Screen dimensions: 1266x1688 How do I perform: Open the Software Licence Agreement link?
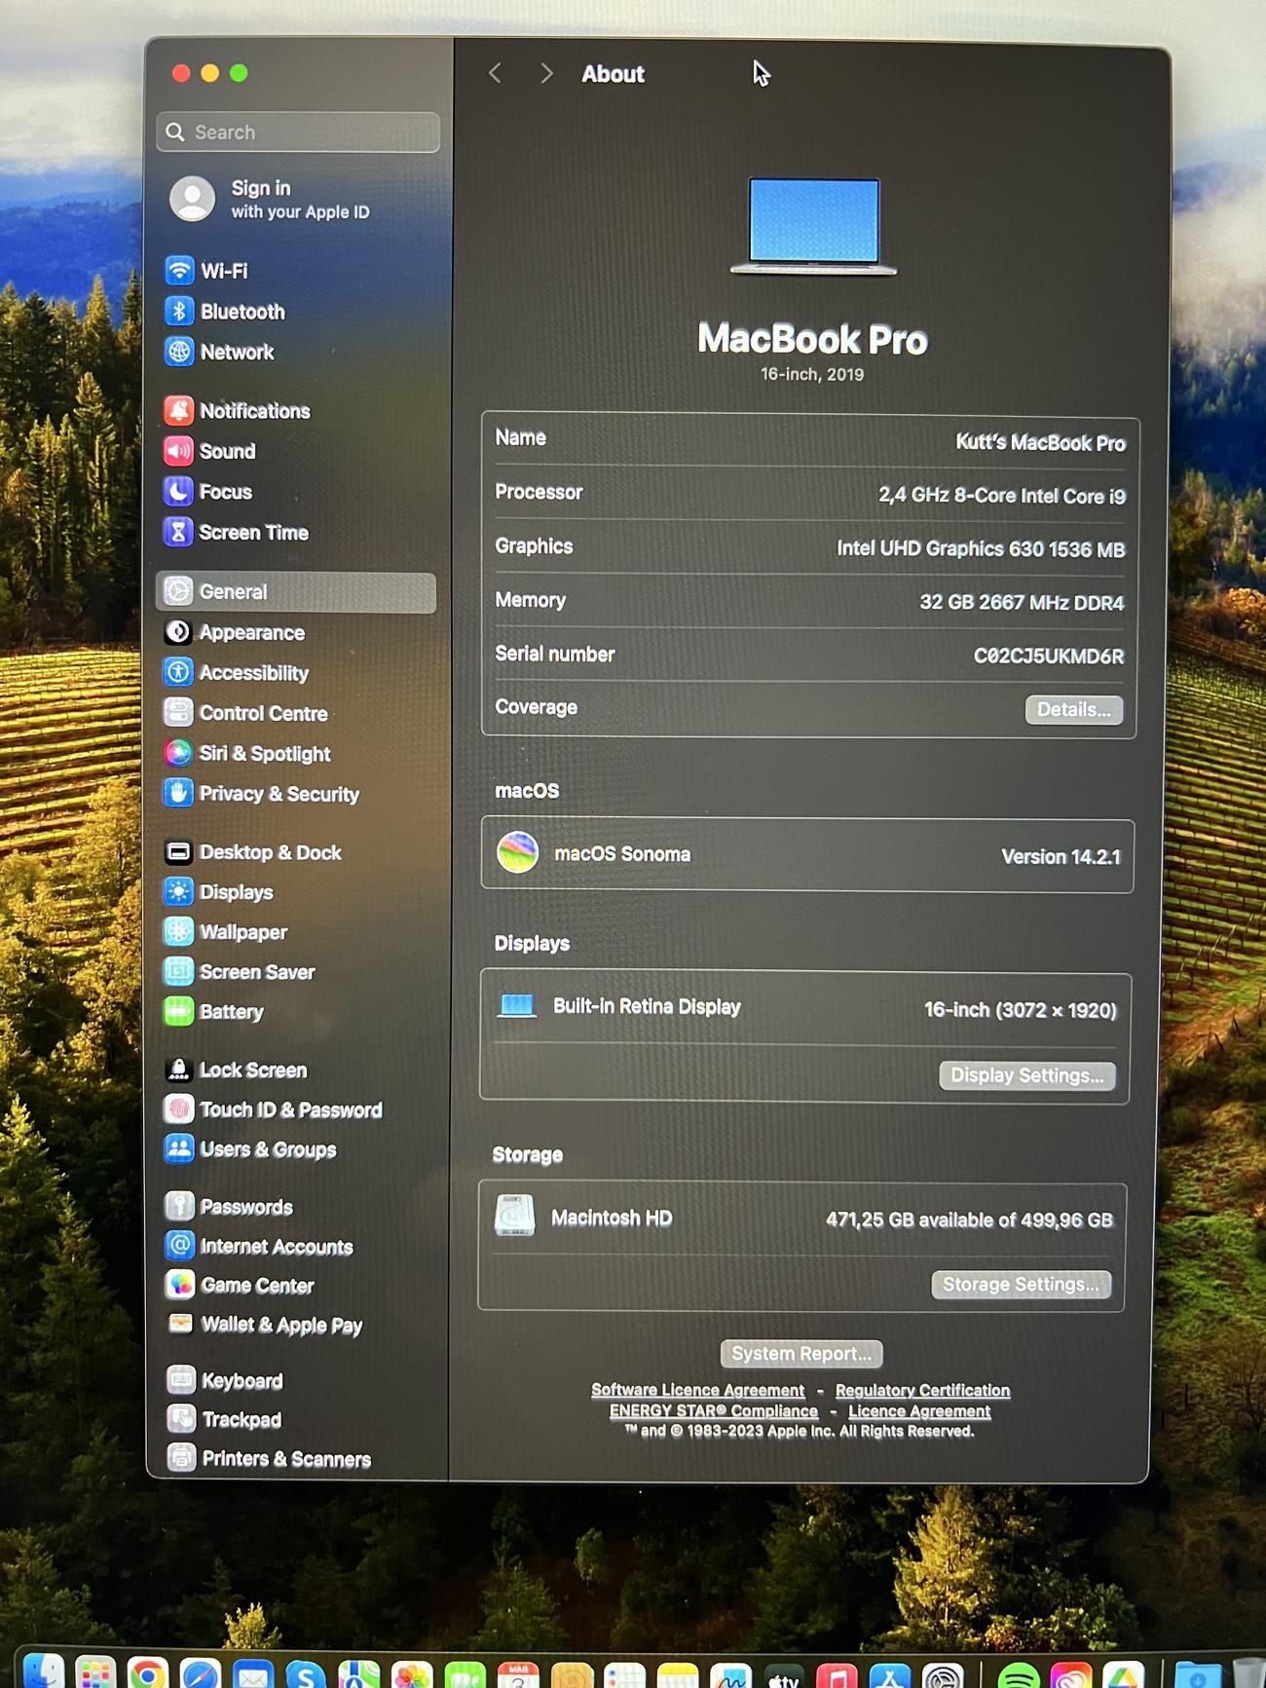(x=698, y=1390)
